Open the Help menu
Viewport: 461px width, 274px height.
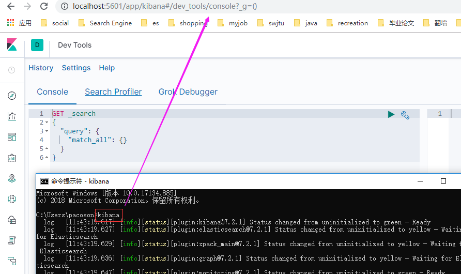point(107,68)
